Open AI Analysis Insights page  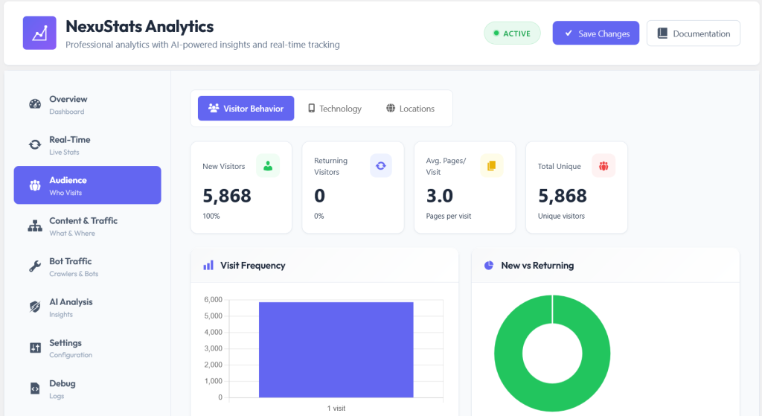[x=88, y=307]
